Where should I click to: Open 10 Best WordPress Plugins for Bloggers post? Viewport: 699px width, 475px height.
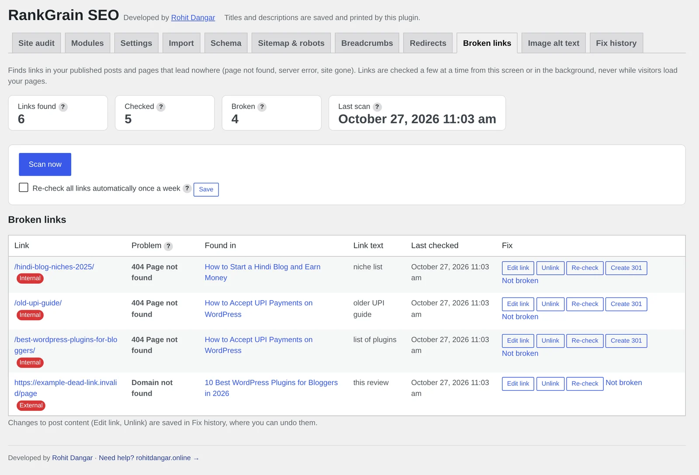coord(271,388)
